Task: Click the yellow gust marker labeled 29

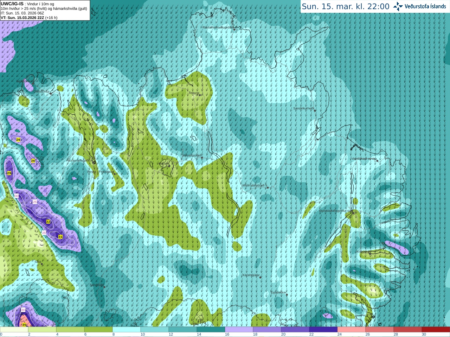Action: coord(9,173)
